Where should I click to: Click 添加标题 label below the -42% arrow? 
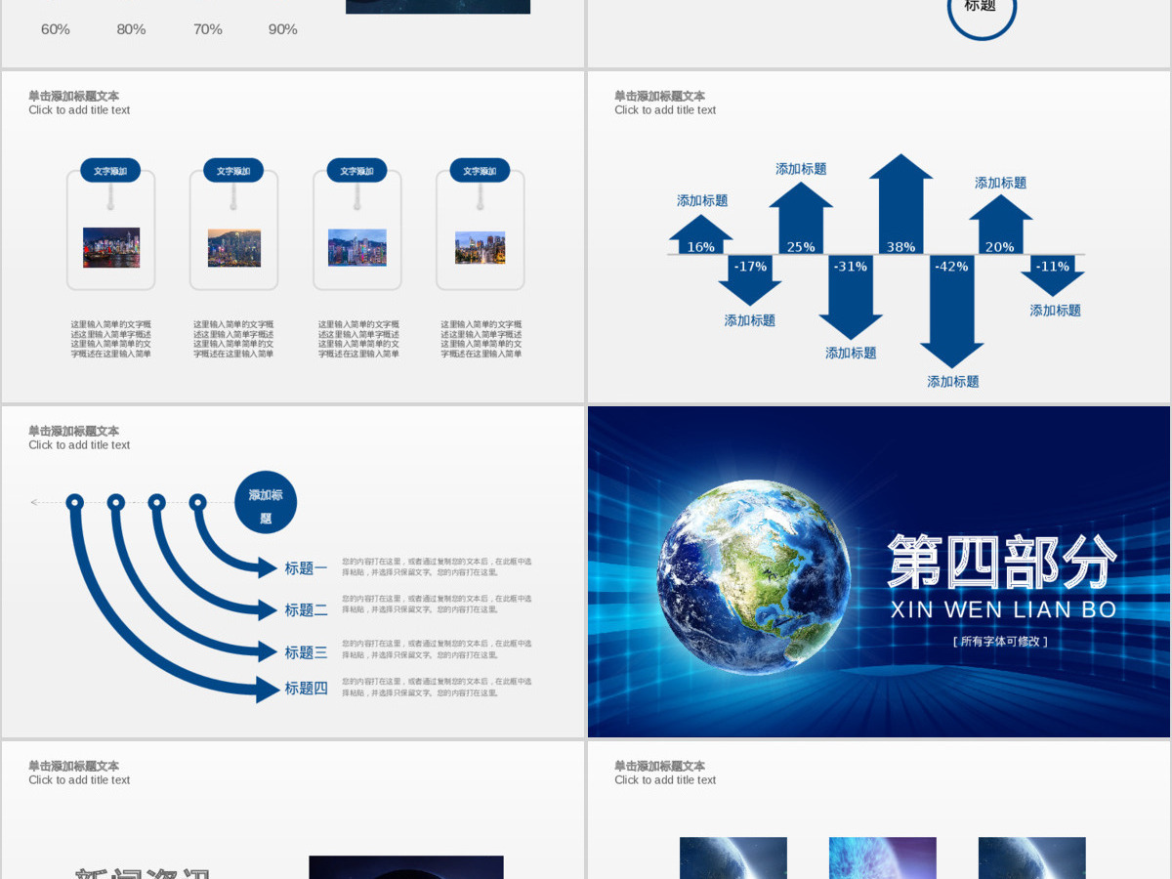[953, 382]
